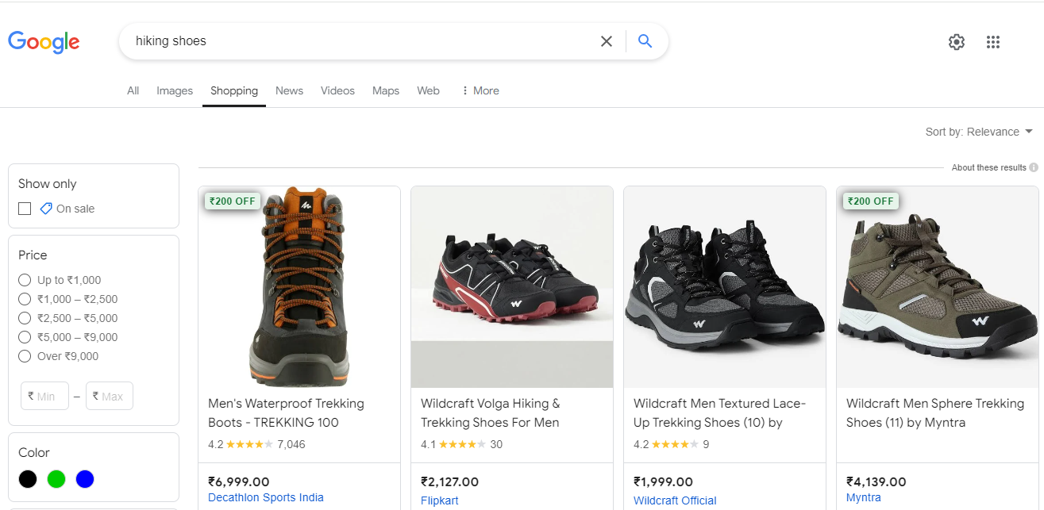Switch to the Web tab
1044x510 pixels.
click(428, 90)
